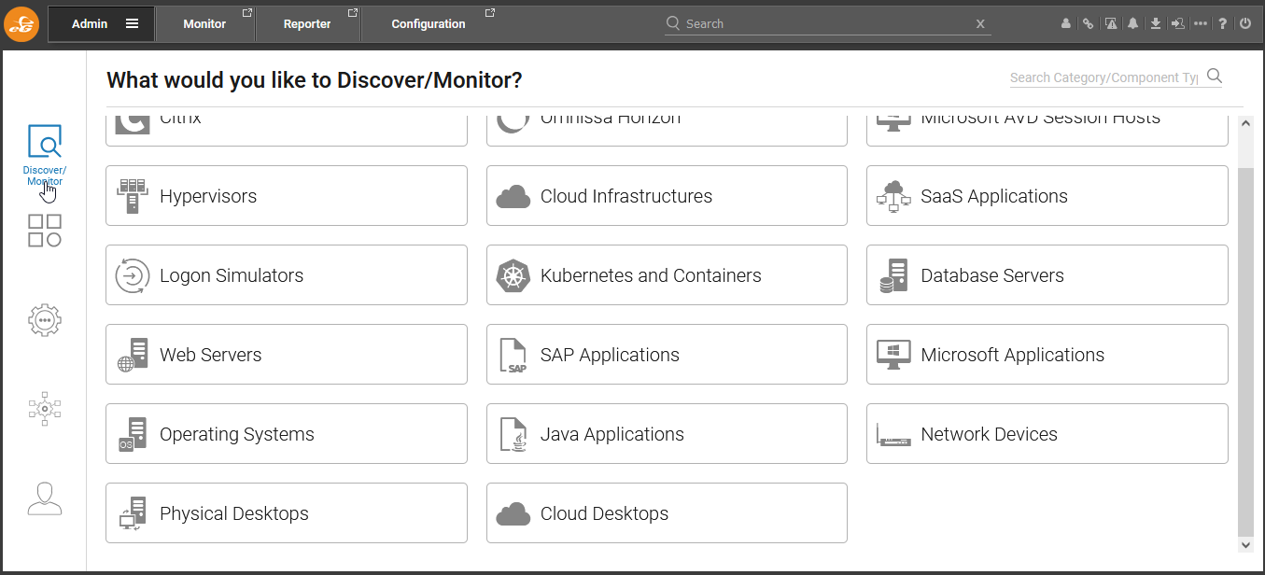Click the download arrow icon
Image resolution: width=1265 pixels, height=575 pixels.
1156,24
